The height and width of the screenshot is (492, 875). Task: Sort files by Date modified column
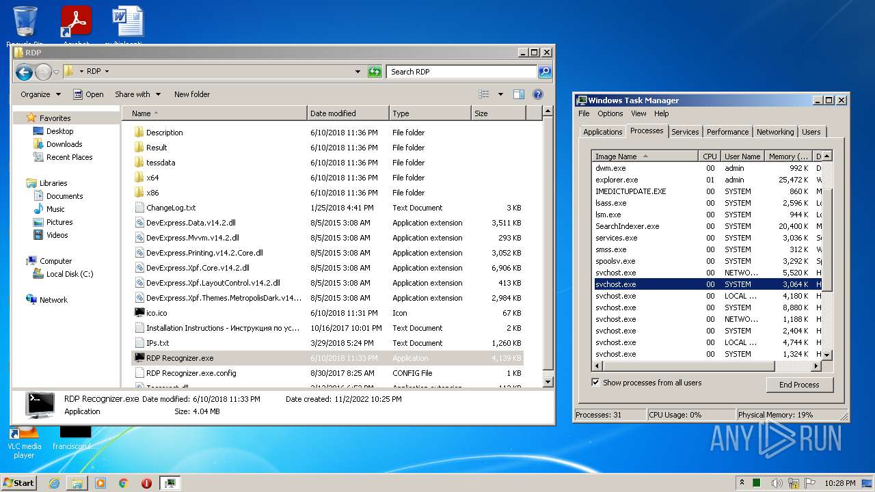(348, 113)
